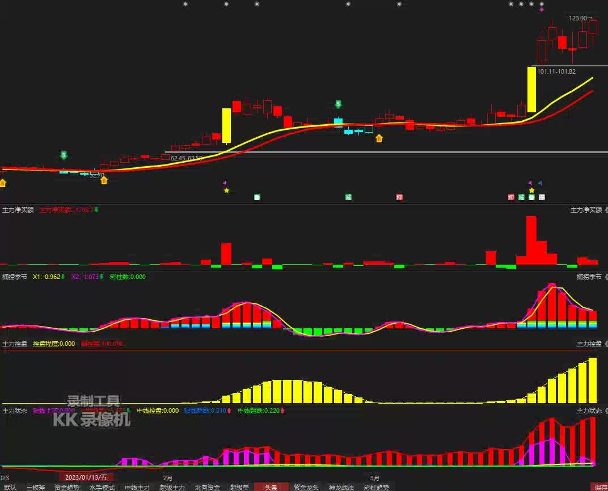The width and height of the screenshot is (608, 491).
Task: Click the magenta star at top right
Action: click(542, 10)
